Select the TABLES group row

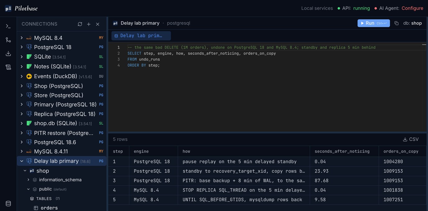click(x=62, y=199)
